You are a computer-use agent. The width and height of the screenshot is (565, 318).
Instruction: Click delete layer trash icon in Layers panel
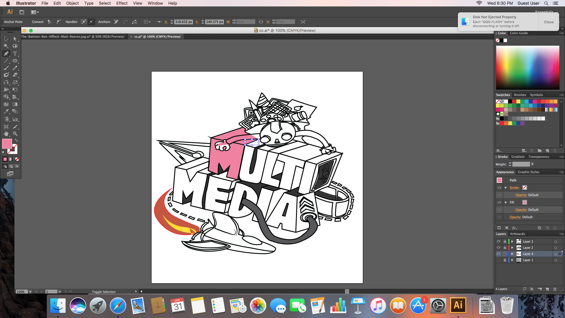[555, 289]
